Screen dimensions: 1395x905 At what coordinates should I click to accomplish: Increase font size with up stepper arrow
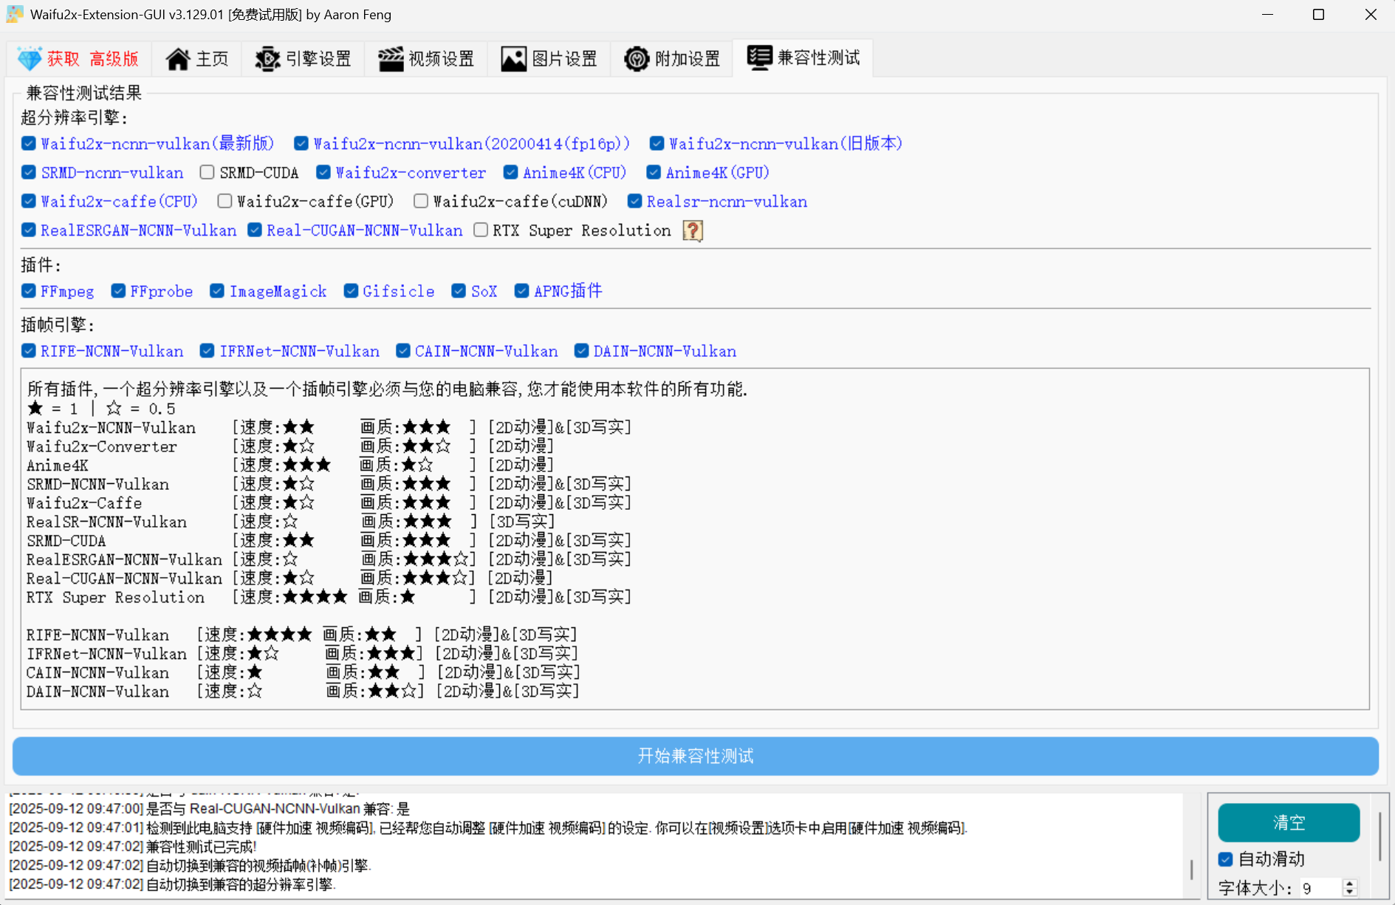[1350, 884]
